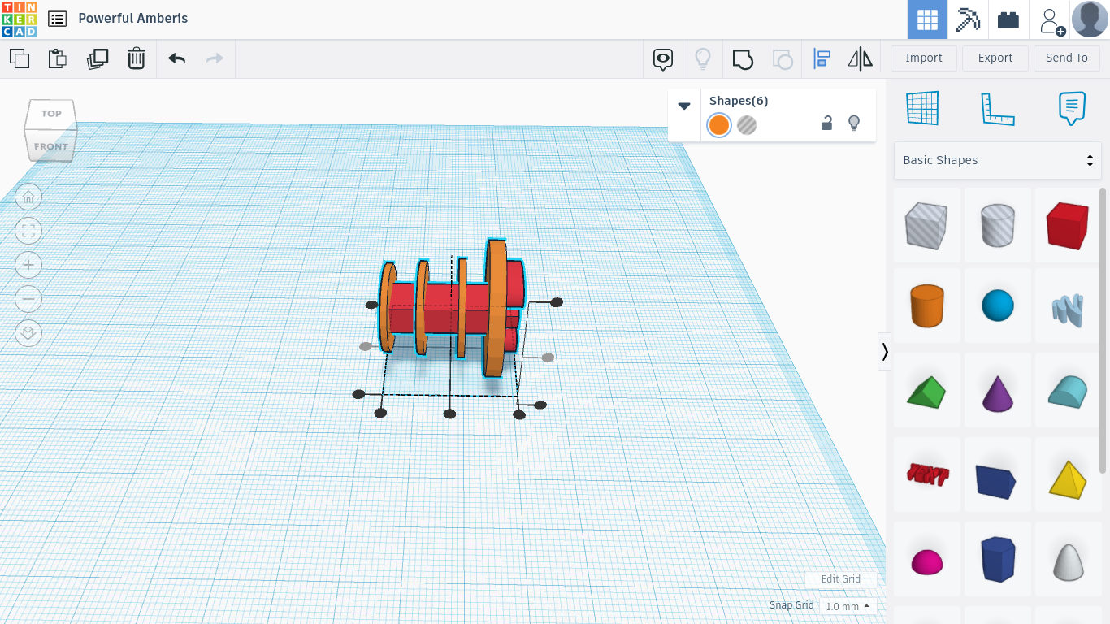Open the user profile avatar
The width and height of the screenshot is (1110, 624).
[1090, 19]
